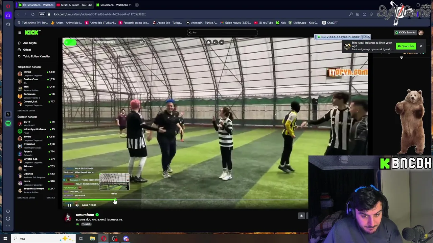Click the Turkish language tag
This screenshot has height=243, width=433.
pos(86,224)
